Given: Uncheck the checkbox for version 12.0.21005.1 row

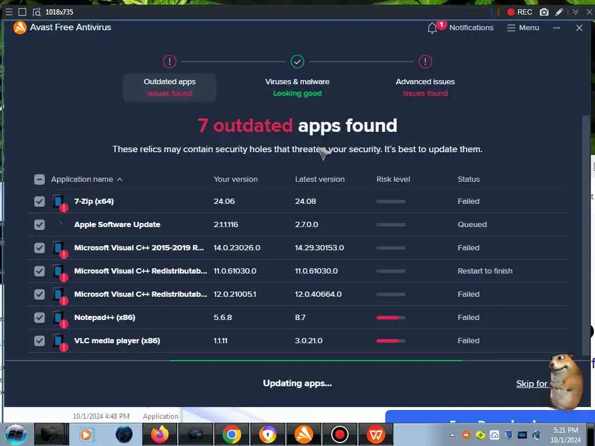Looking at the screenshot, I should click(40, 294).
